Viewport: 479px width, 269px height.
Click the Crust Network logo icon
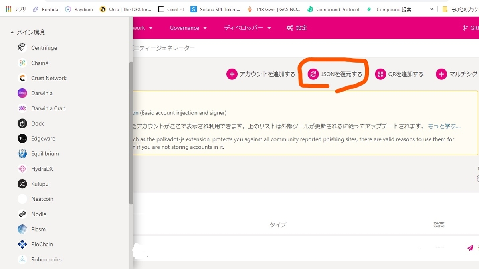tap(22, 78)
